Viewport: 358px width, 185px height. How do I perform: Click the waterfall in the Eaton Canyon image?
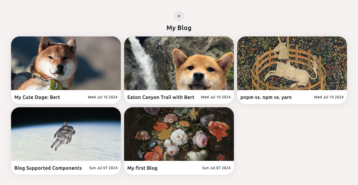point(141,62)
